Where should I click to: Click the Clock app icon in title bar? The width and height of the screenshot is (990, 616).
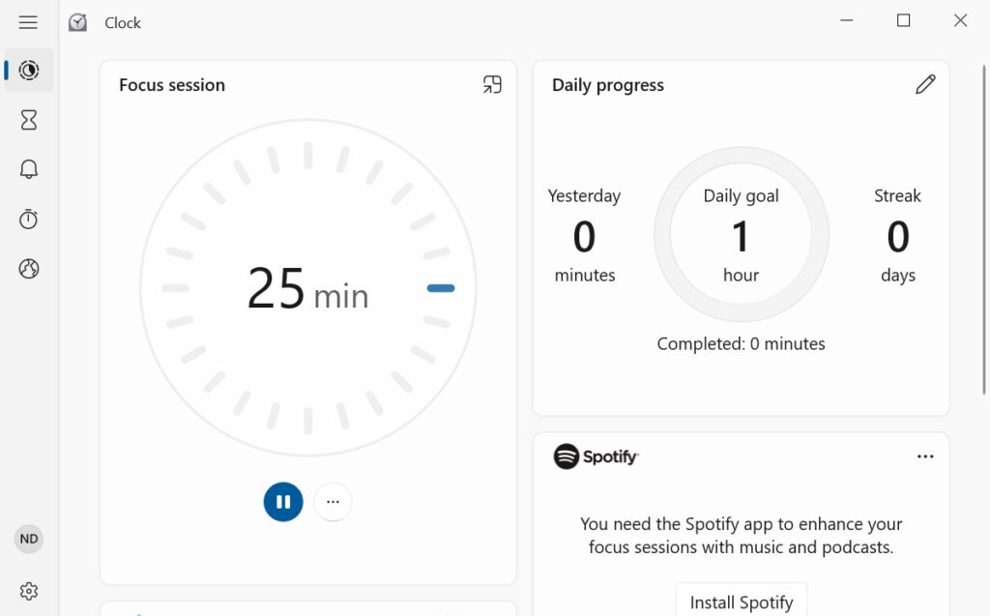click(77, 22)
